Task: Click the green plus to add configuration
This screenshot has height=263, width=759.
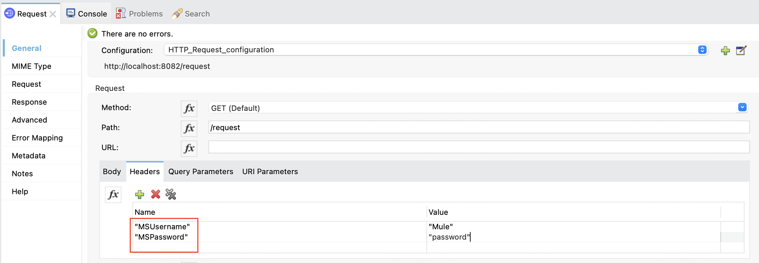Action: [x=725, y=51]
